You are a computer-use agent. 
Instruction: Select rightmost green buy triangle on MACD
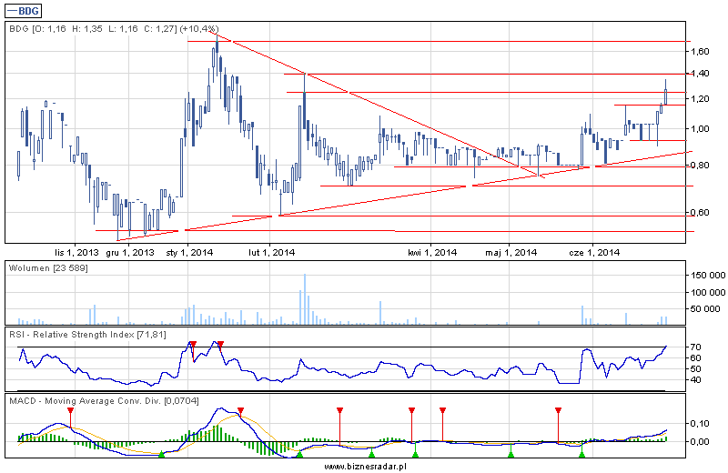coord(581,453)
